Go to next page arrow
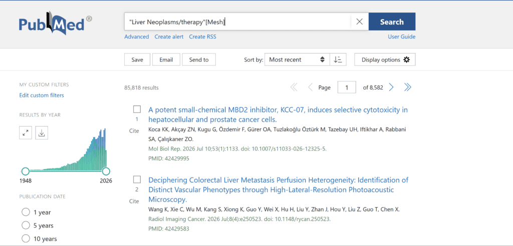Image resolution: width=513 pixels, height=246 pixels. coord(391,87)
